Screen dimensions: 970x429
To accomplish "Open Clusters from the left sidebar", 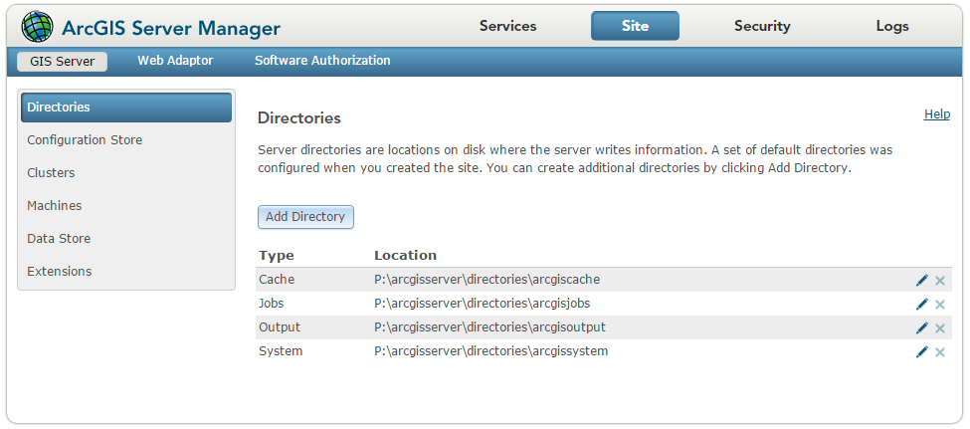I will point(51,173).
